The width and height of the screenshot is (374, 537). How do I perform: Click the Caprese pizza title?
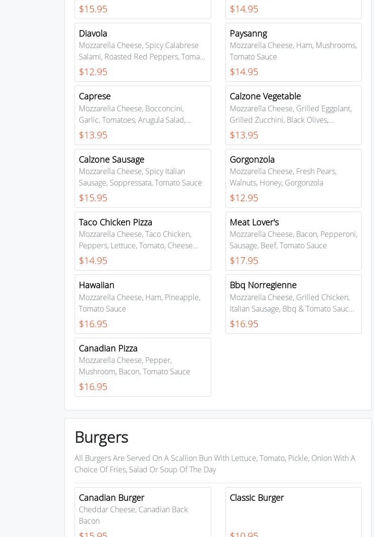coord(94,96)
